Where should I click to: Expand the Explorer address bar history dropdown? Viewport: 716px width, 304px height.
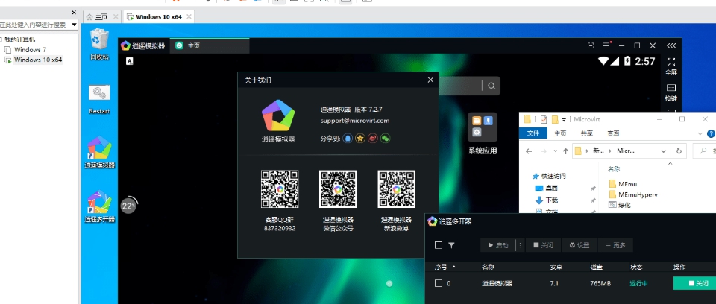pyautogui.click(x=664, y=151)
